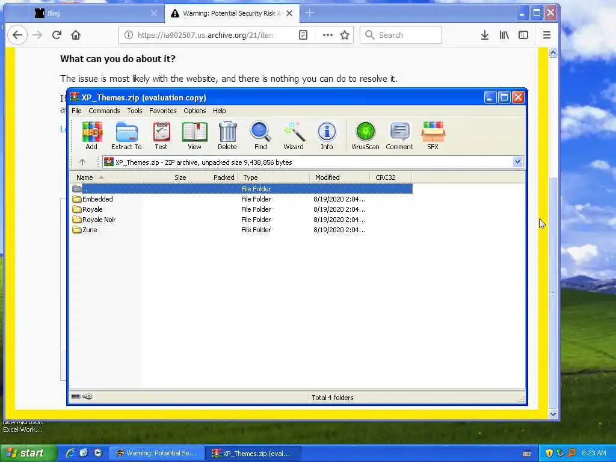Click the Delete trash can icon
Screen dimensions: 616x462
(227, 135)
